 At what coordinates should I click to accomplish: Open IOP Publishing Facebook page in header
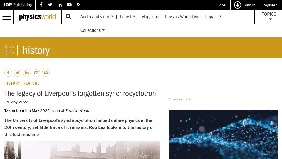(x=41, y=5)
